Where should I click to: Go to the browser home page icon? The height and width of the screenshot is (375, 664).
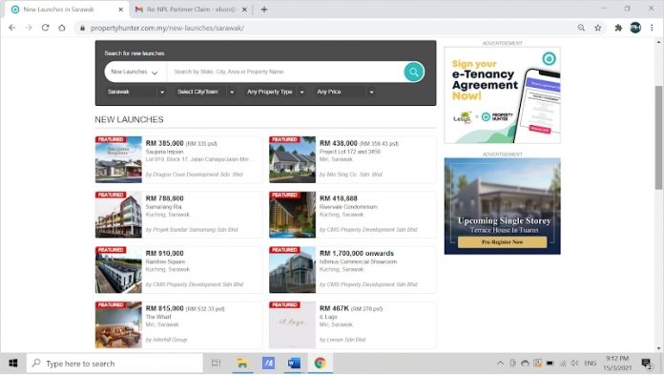(62, 28)
